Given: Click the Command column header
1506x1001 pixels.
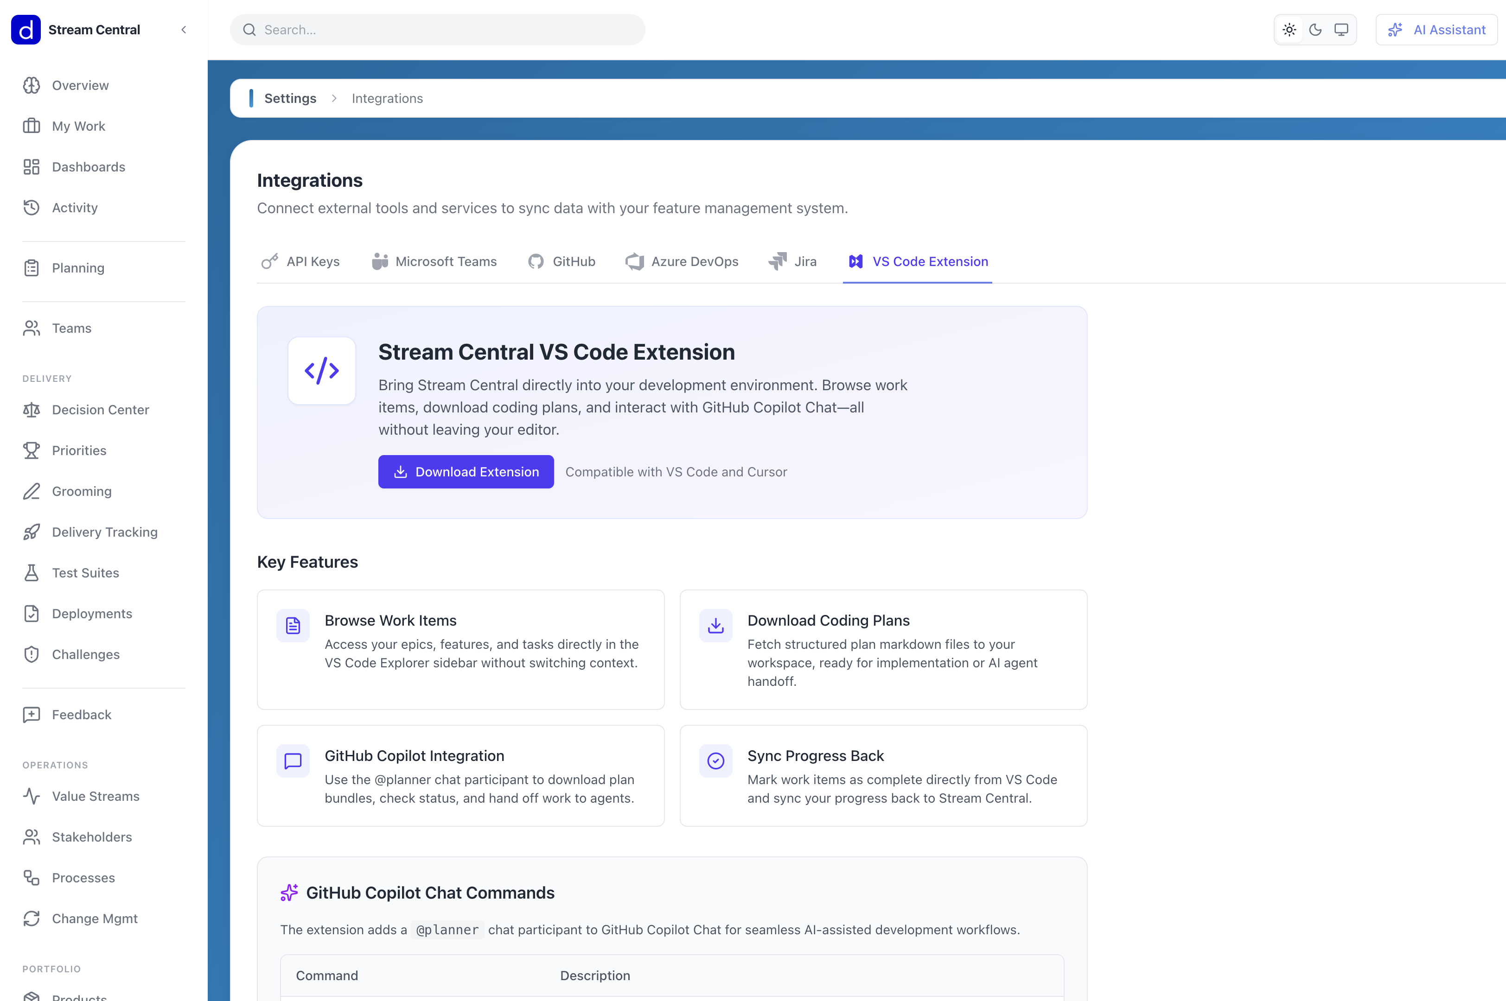Looking at the screenshot, I should click(327, 976).
